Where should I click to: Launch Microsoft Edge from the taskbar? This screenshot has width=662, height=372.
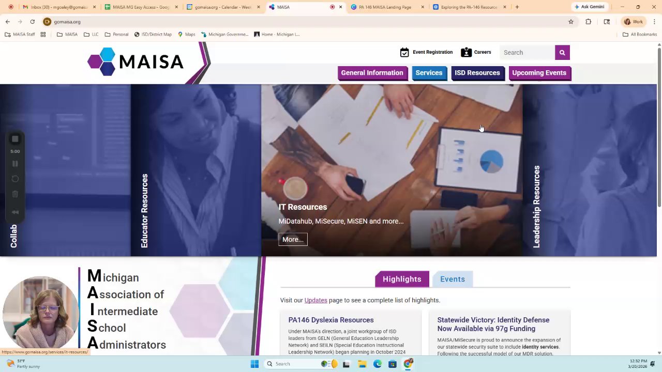[378, 364]
